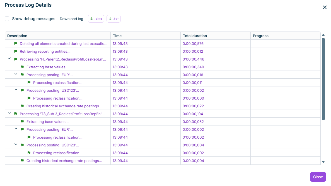
Task: Collapse the posting 'USD123' row at duration 0:00:00,002
Action: (x=16, y=90)
